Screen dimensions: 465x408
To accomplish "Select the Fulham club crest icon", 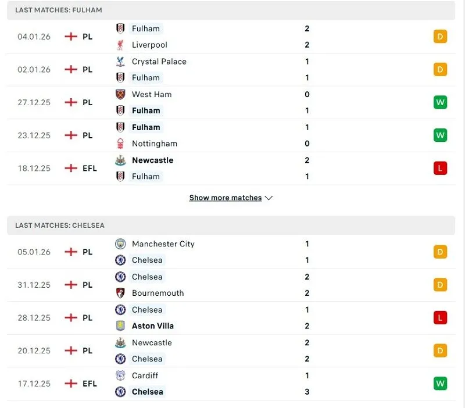I will 121,28.
